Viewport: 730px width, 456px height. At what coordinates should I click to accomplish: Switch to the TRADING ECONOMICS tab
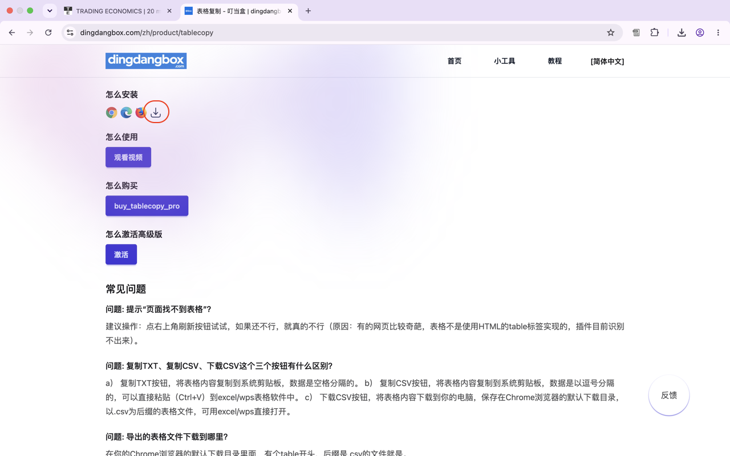pos(118,11)
